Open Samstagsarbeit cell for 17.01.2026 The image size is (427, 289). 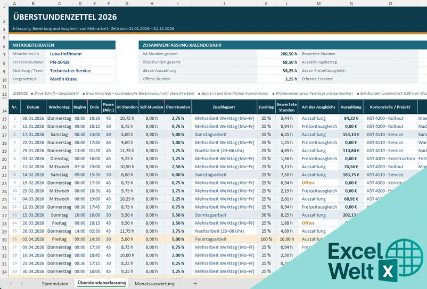[x=224, y=135]
